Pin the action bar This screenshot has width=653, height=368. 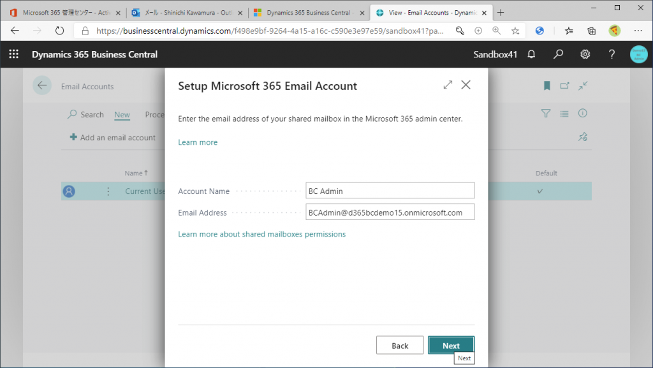(583, 136)
